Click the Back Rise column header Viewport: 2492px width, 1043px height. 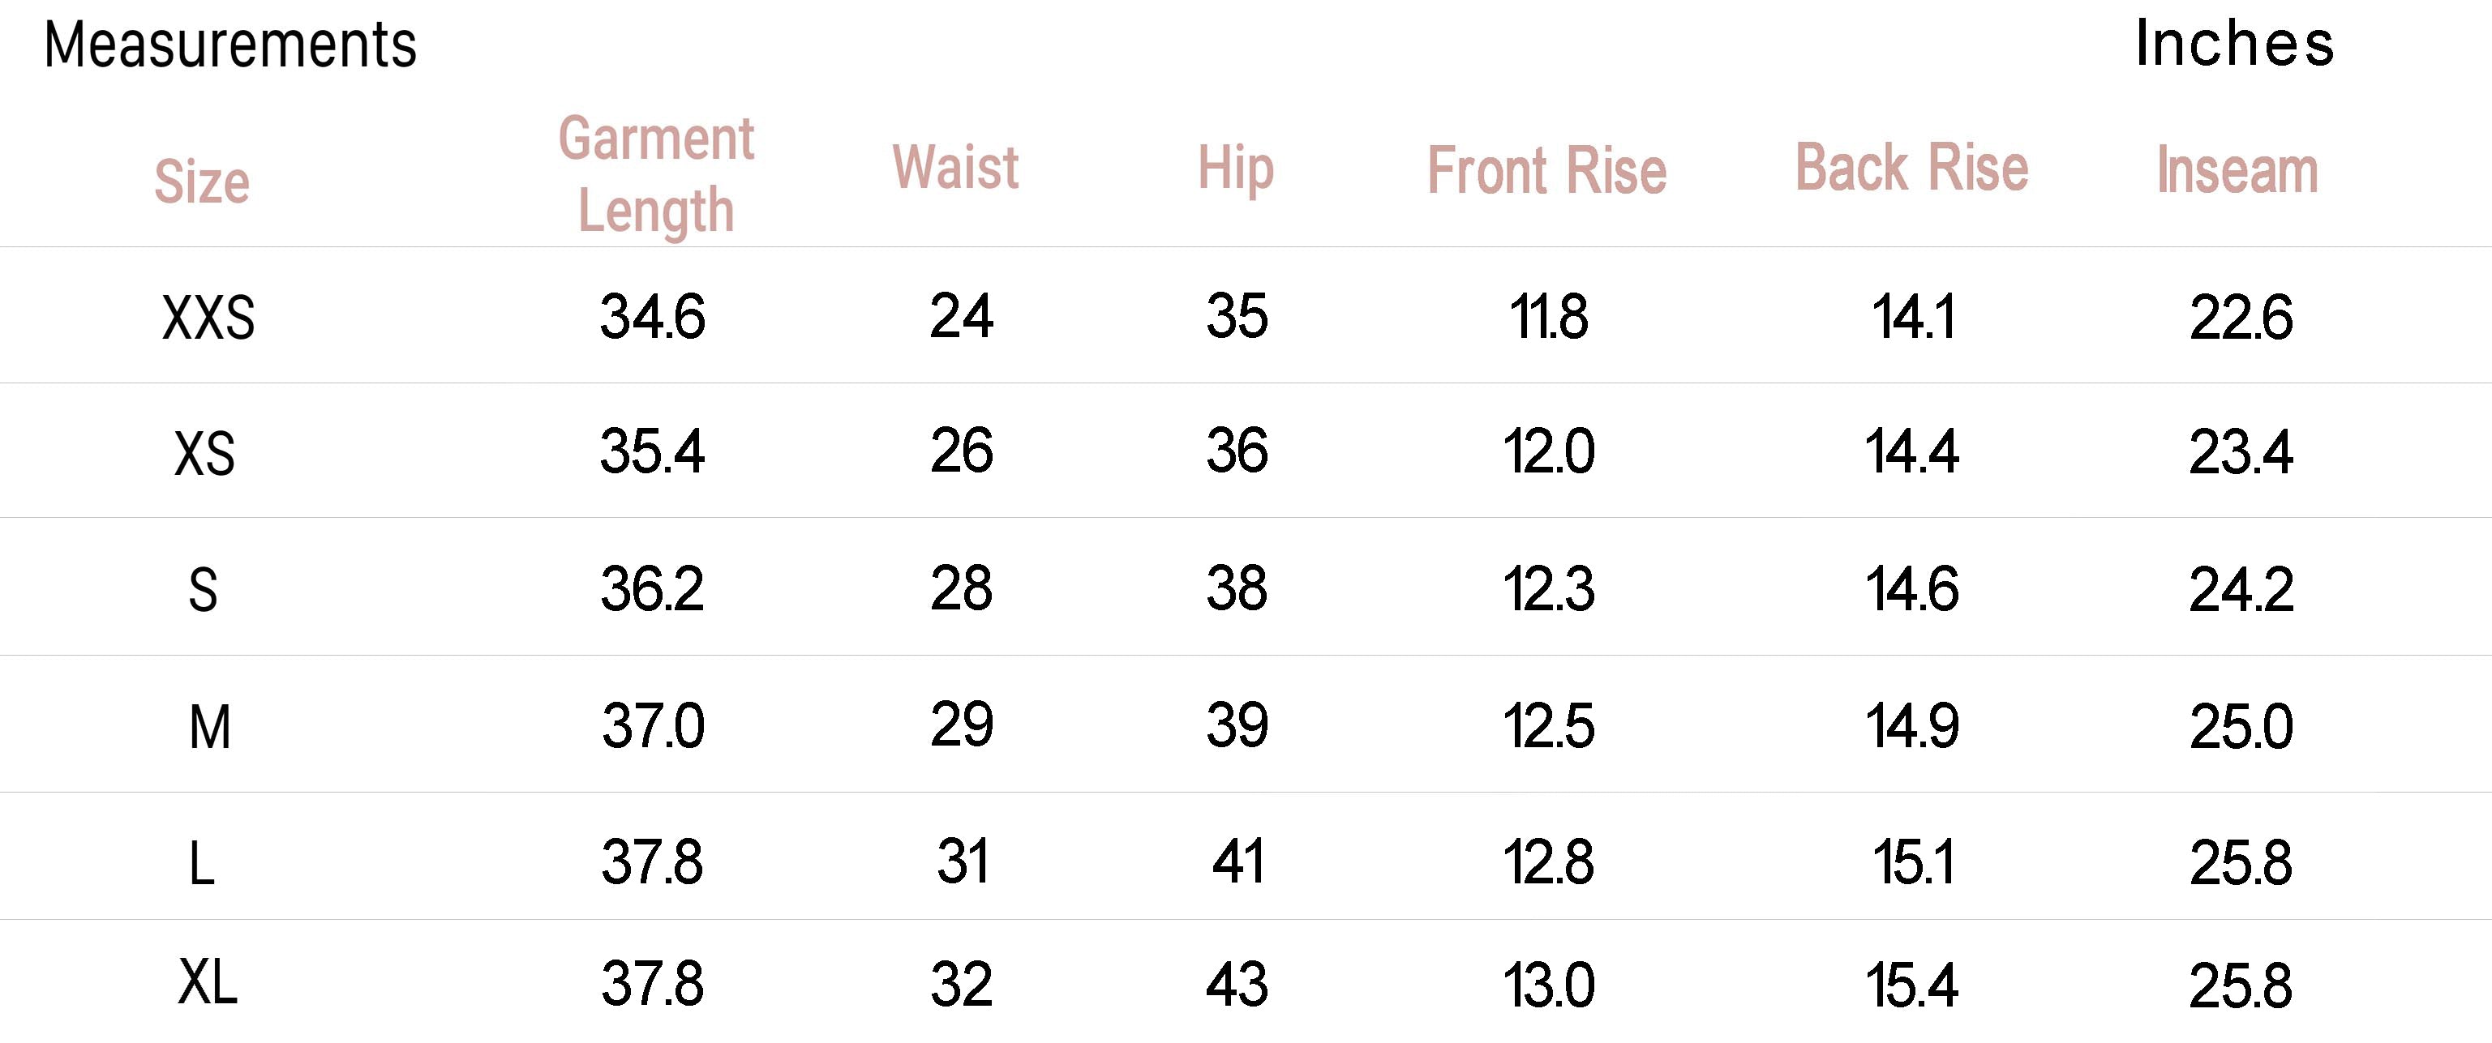point(1911,167)
